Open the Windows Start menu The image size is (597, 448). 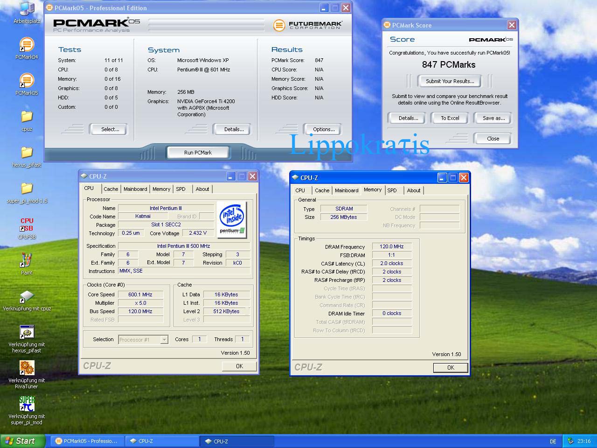coord(23,441)
